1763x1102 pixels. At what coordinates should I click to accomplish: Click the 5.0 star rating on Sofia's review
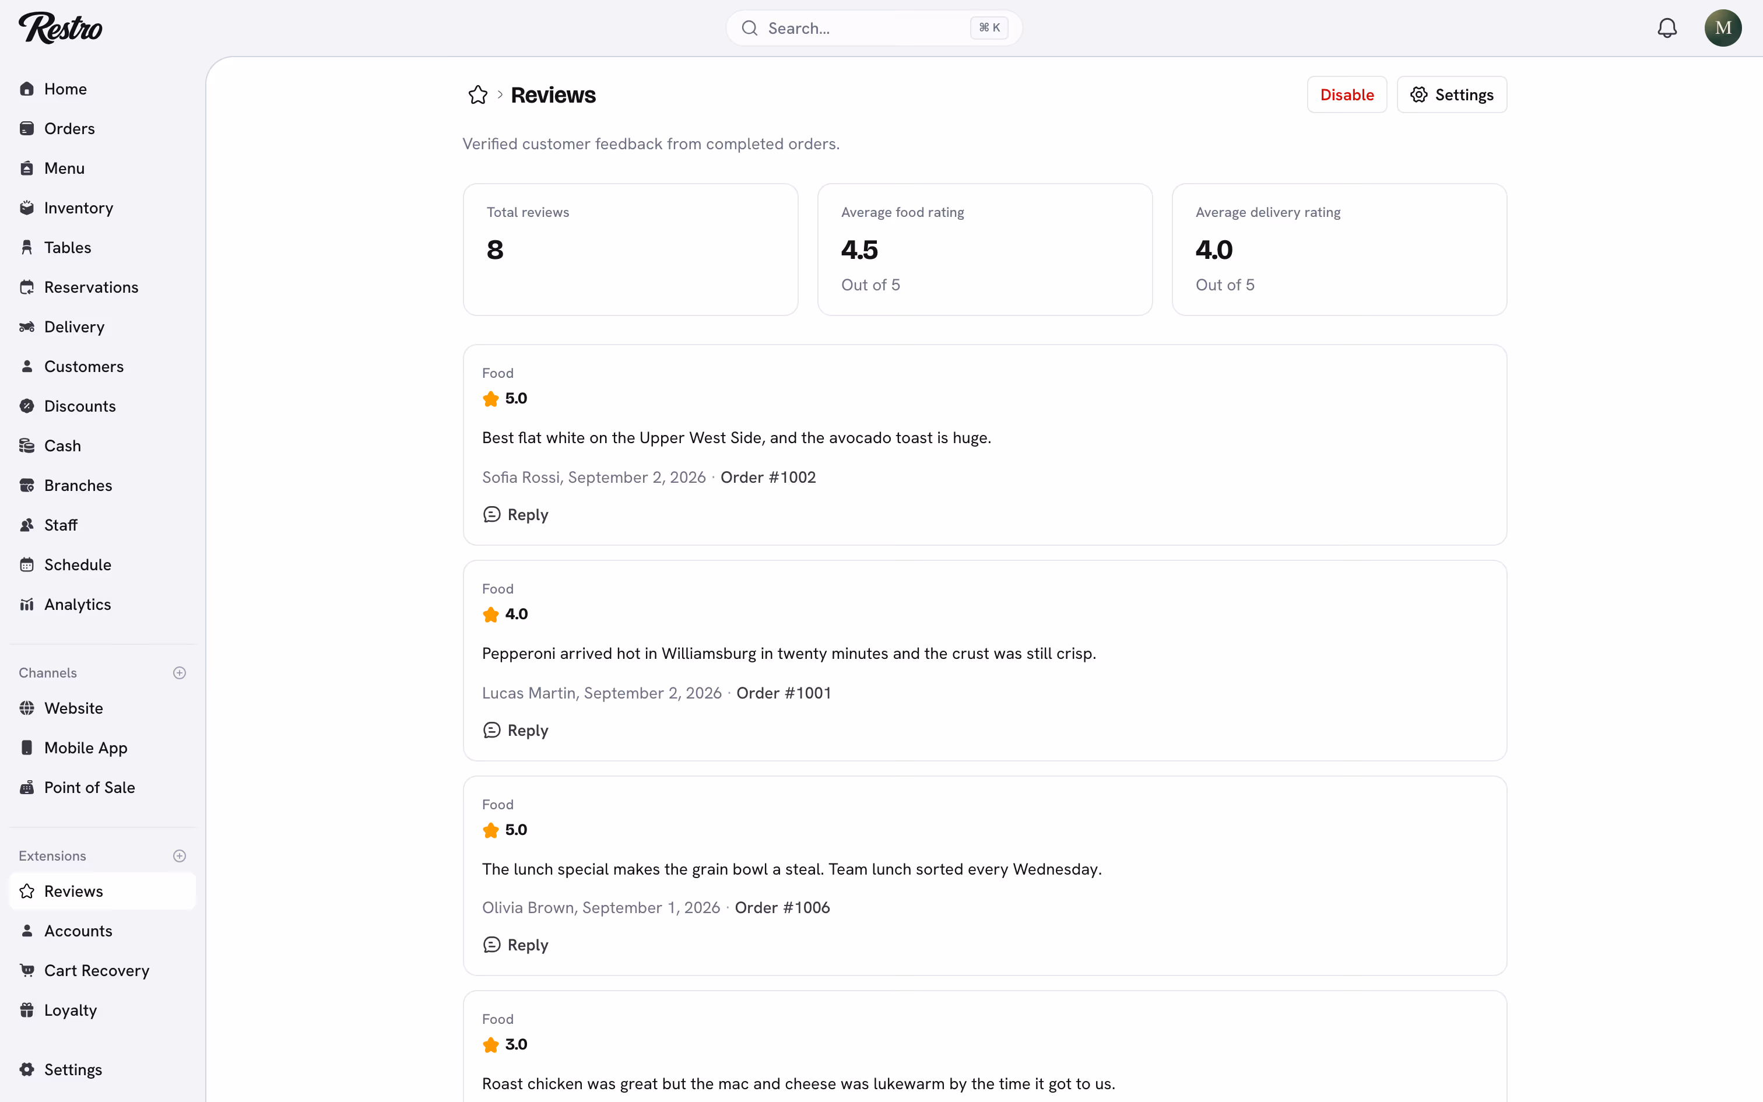505,399
